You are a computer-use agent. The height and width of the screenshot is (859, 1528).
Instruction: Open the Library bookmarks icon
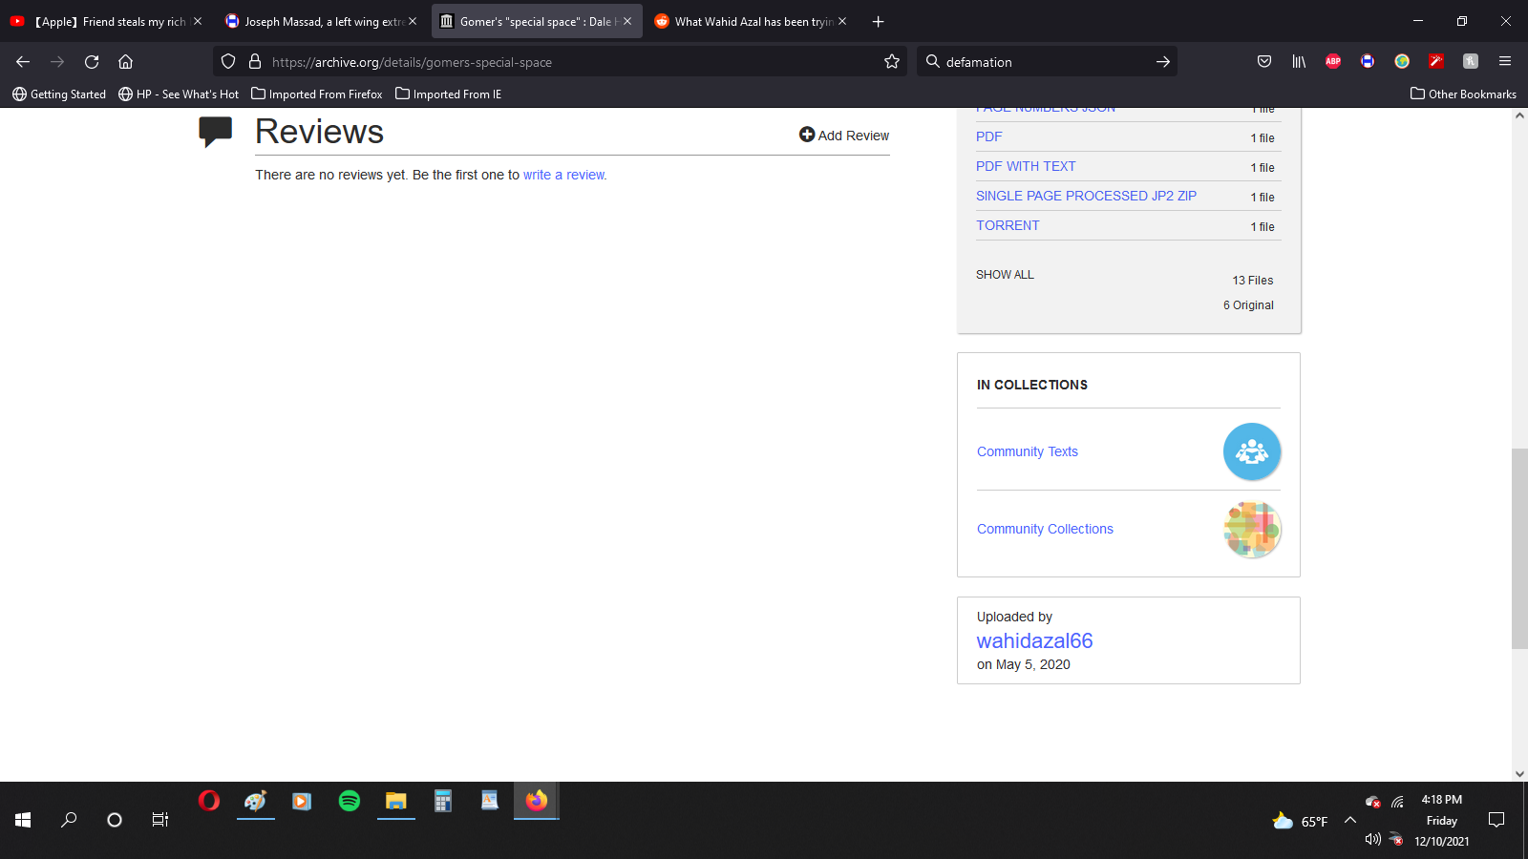tap(1299, 62)
